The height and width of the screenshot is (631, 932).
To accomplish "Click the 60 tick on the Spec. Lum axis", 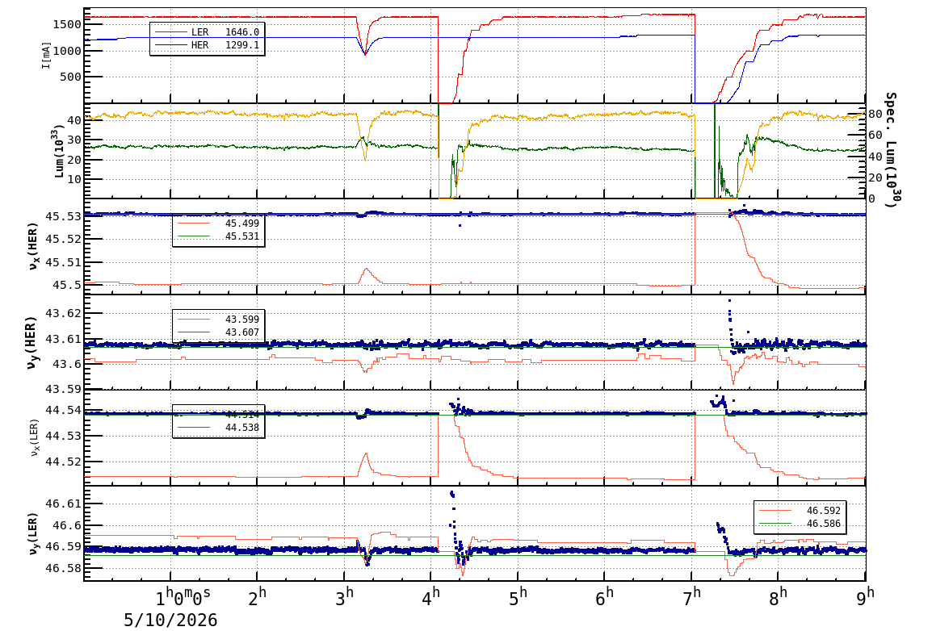I will pyautogui.click(x=875, y=136).
